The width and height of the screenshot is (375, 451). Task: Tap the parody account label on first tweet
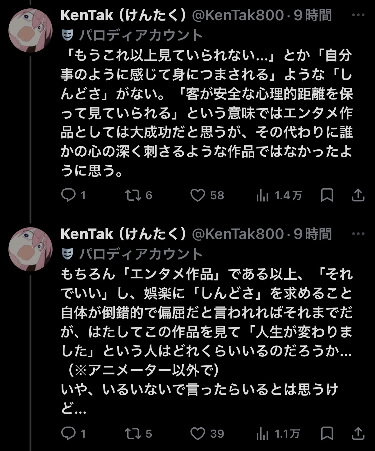(140, 35)
